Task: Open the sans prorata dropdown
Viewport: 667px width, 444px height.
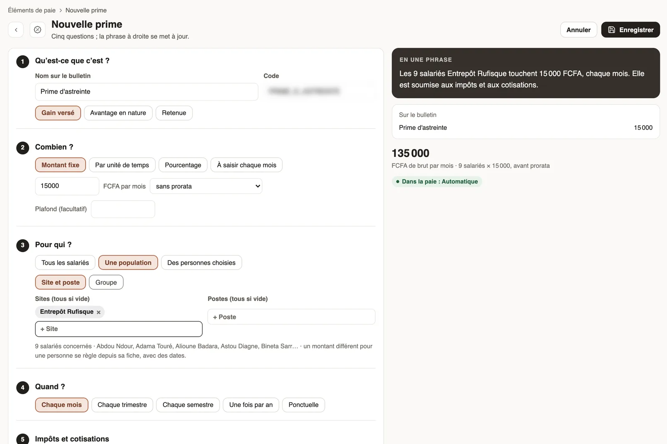Action: click(x=206, y=186)
